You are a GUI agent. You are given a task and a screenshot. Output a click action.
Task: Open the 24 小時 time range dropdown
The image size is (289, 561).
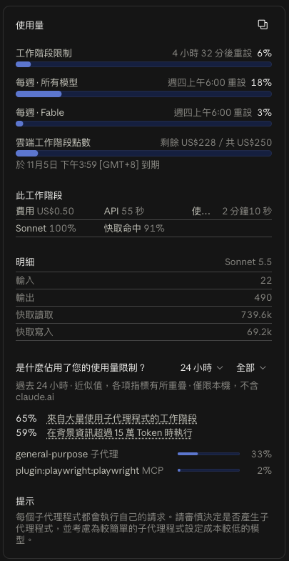201,368
